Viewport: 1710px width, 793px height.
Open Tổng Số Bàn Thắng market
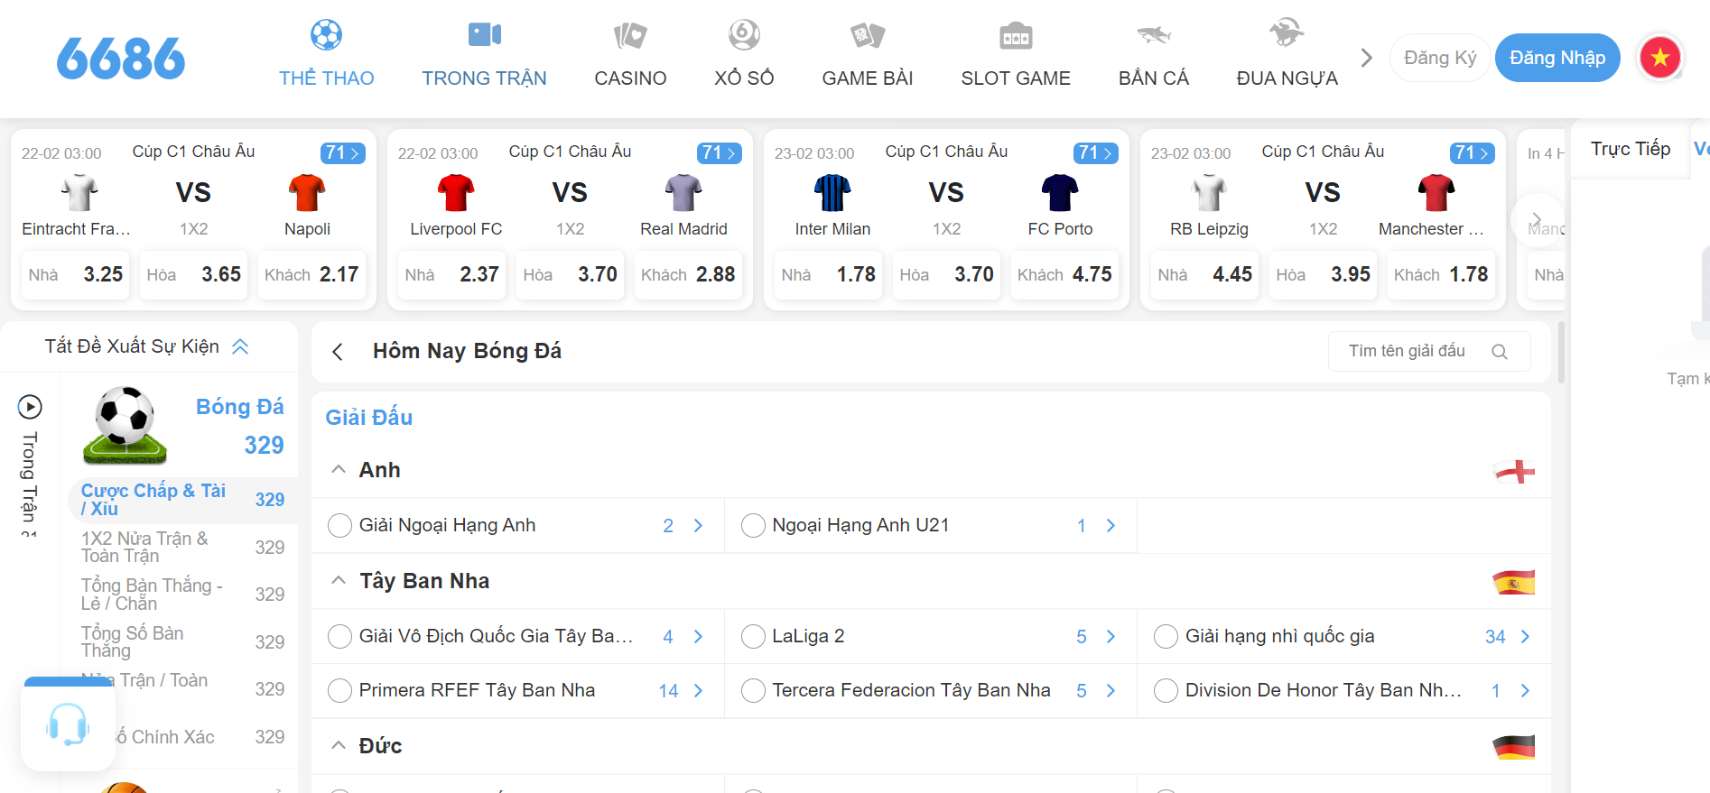point(182,642)
